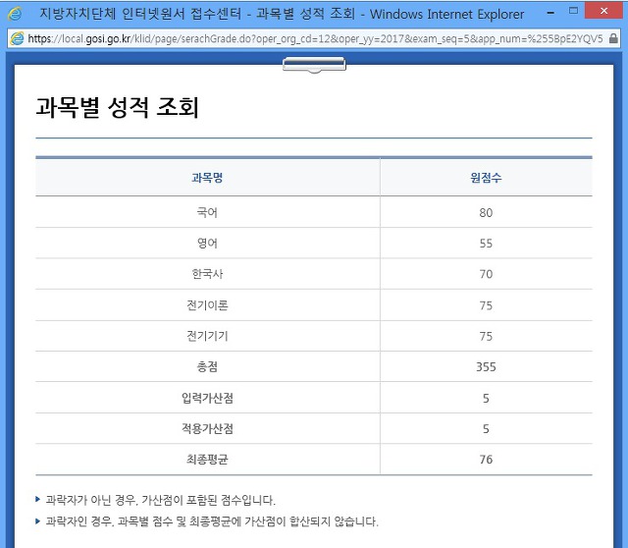Click the page icon in address bar
This screenshot has height=548, width=628.
coord(18,38)
